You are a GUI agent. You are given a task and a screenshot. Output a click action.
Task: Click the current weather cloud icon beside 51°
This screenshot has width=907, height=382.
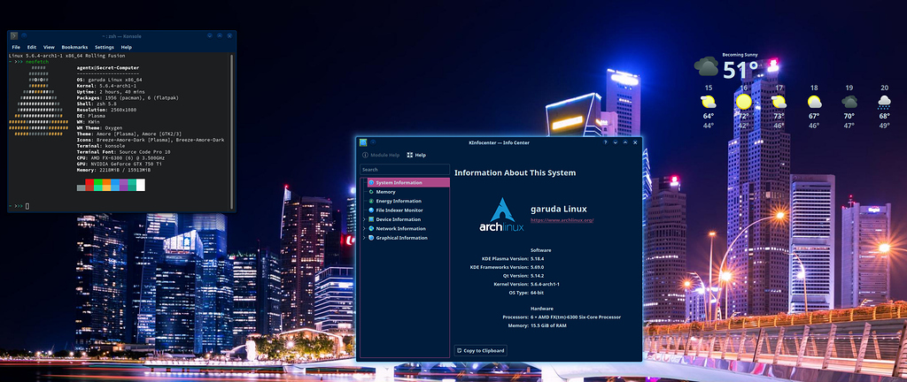click(706, 66)
